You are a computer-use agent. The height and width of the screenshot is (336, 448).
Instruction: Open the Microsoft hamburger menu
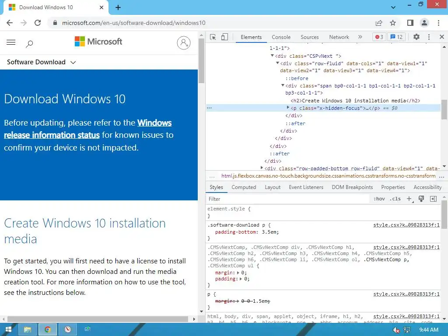(11, 42)
